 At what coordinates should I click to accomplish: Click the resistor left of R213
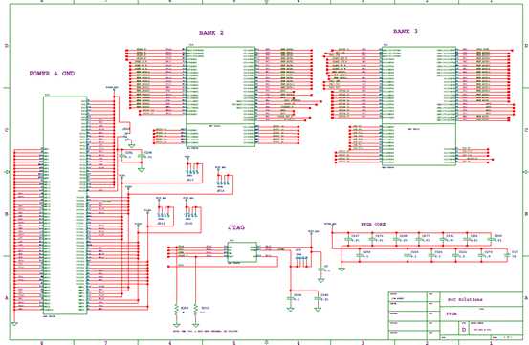(x=176, y=310)
